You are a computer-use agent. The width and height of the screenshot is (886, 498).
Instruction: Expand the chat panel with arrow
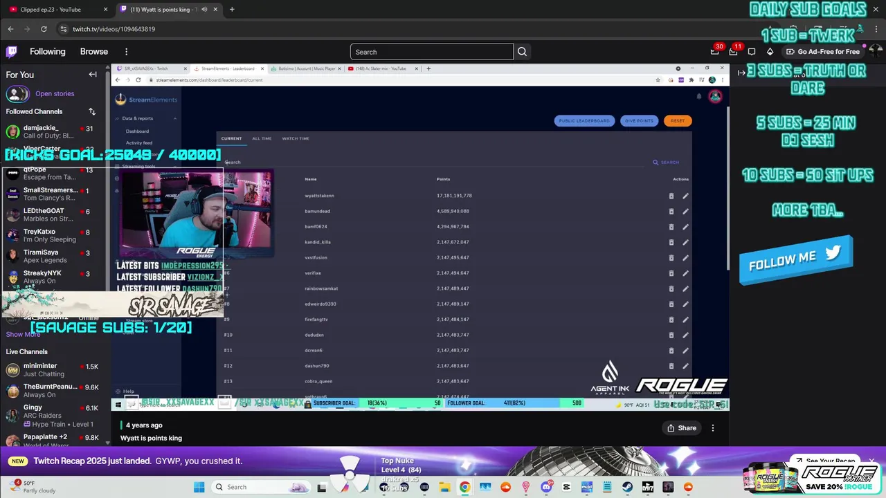click(741, 73)
